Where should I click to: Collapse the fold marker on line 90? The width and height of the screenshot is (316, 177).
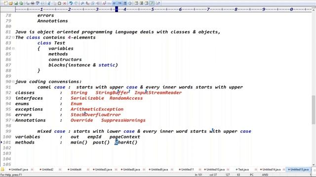[x=13, y=82]
